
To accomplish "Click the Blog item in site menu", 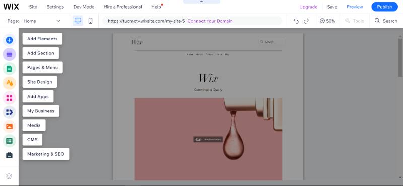I will point(227,55).
